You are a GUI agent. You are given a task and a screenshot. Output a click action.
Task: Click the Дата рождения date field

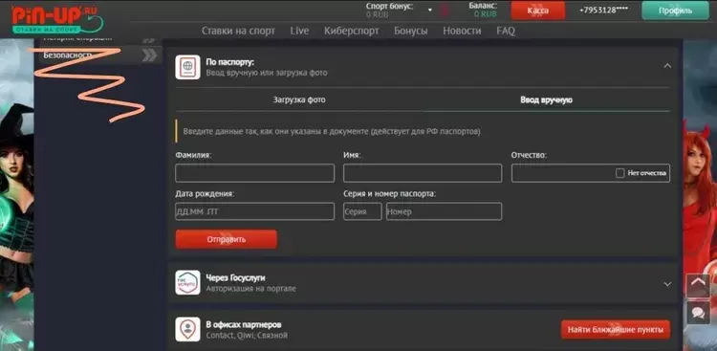(x=254, y=211)
